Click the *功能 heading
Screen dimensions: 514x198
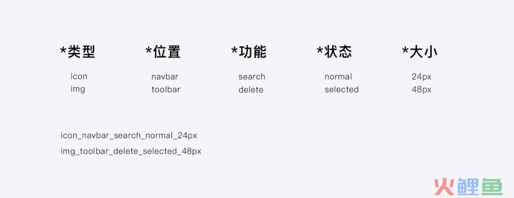[x=249, y=52]
